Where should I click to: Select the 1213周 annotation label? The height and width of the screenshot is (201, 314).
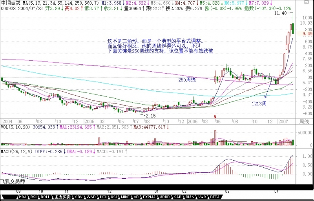[259, 103]
